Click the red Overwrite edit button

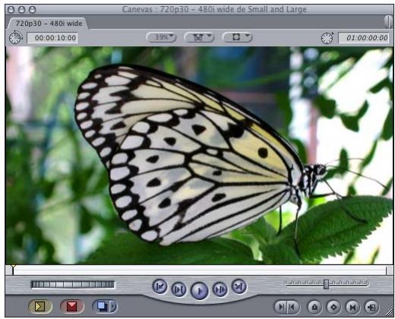tap(72, 306)
